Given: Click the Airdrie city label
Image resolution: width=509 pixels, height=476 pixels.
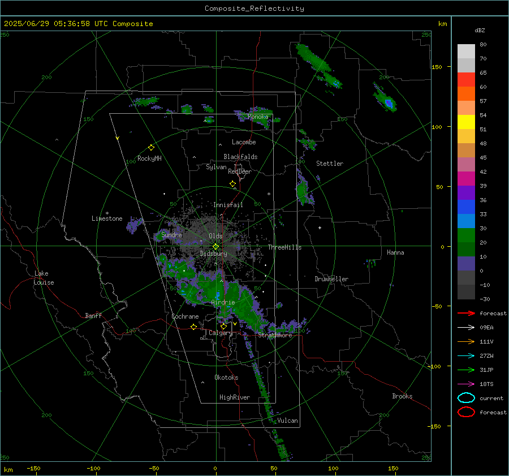Looking at the screenshot, I should coord(223,302).
